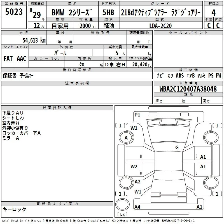The height and width of the screenshot is (224, 224).
Task: Click spare tire circle above レス
Action: (122, 204)
